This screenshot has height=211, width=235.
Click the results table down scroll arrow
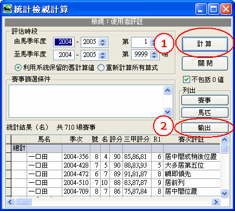coord(225,193)
